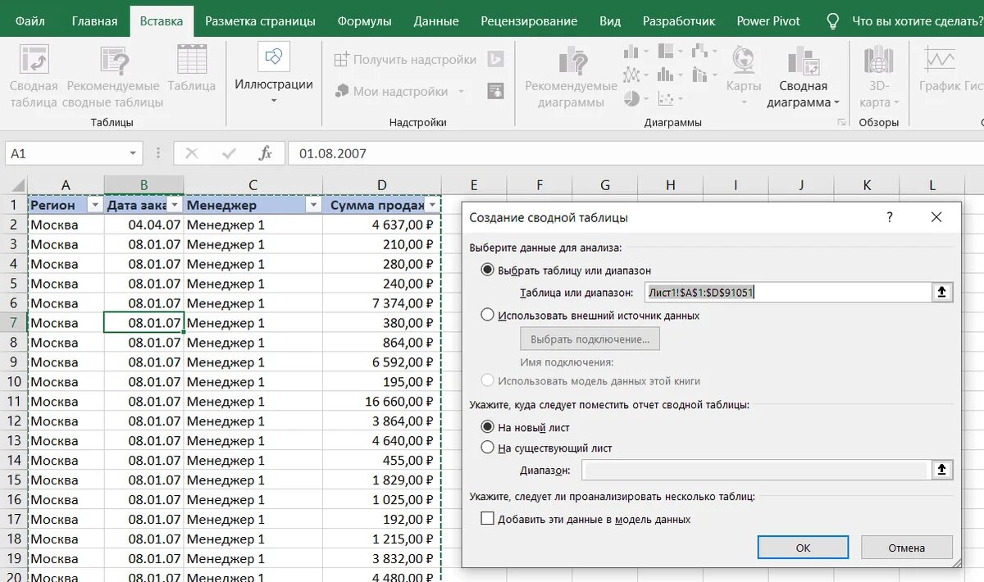Click Мои надстройки
Viewport: 984px width, 582px height.
click(x=399, y=92)
